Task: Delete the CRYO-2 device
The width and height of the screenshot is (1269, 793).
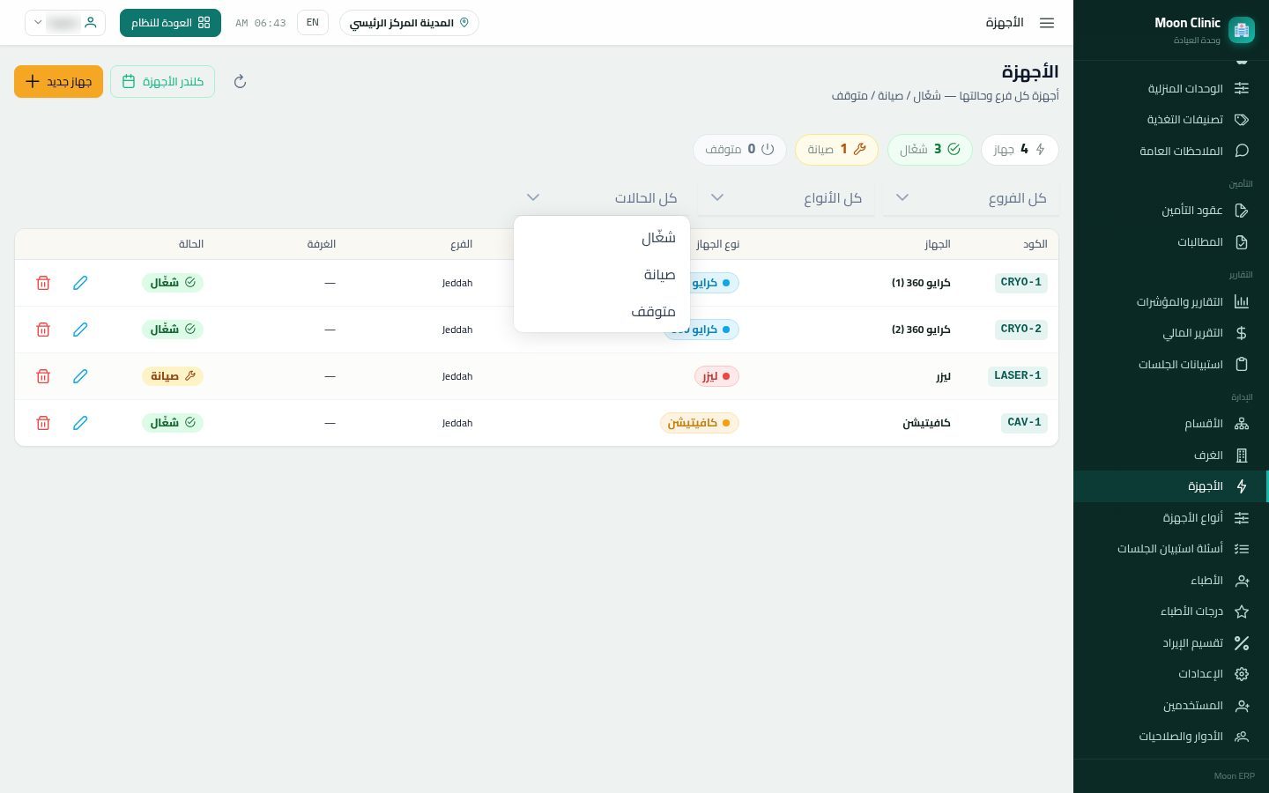Action: (43, 330)
